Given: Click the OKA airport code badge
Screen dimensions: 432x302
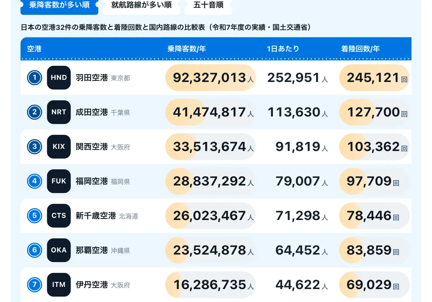Looking at the screenshot, I should 59,250.
